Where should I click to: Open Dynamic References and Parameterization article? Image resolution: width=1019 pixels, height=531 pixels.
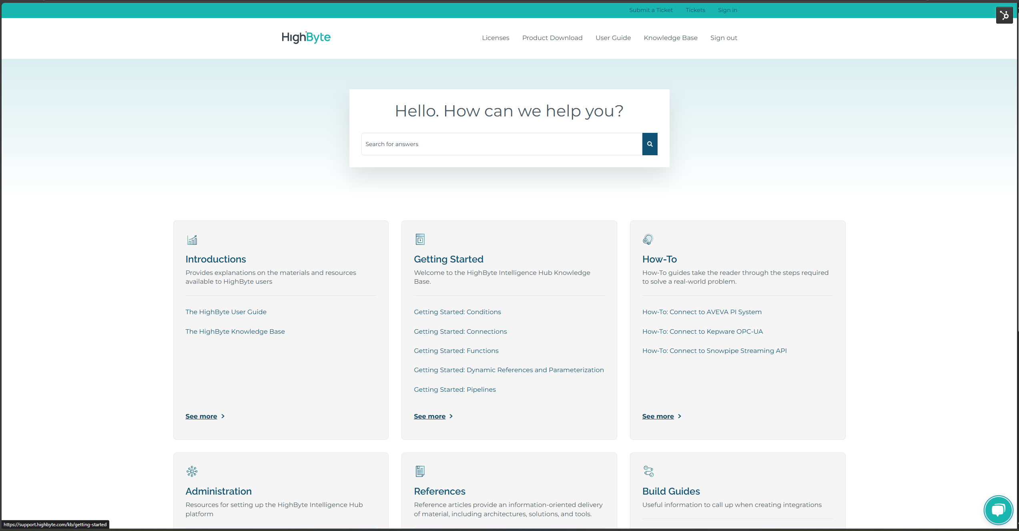click(x=509, y=370)
